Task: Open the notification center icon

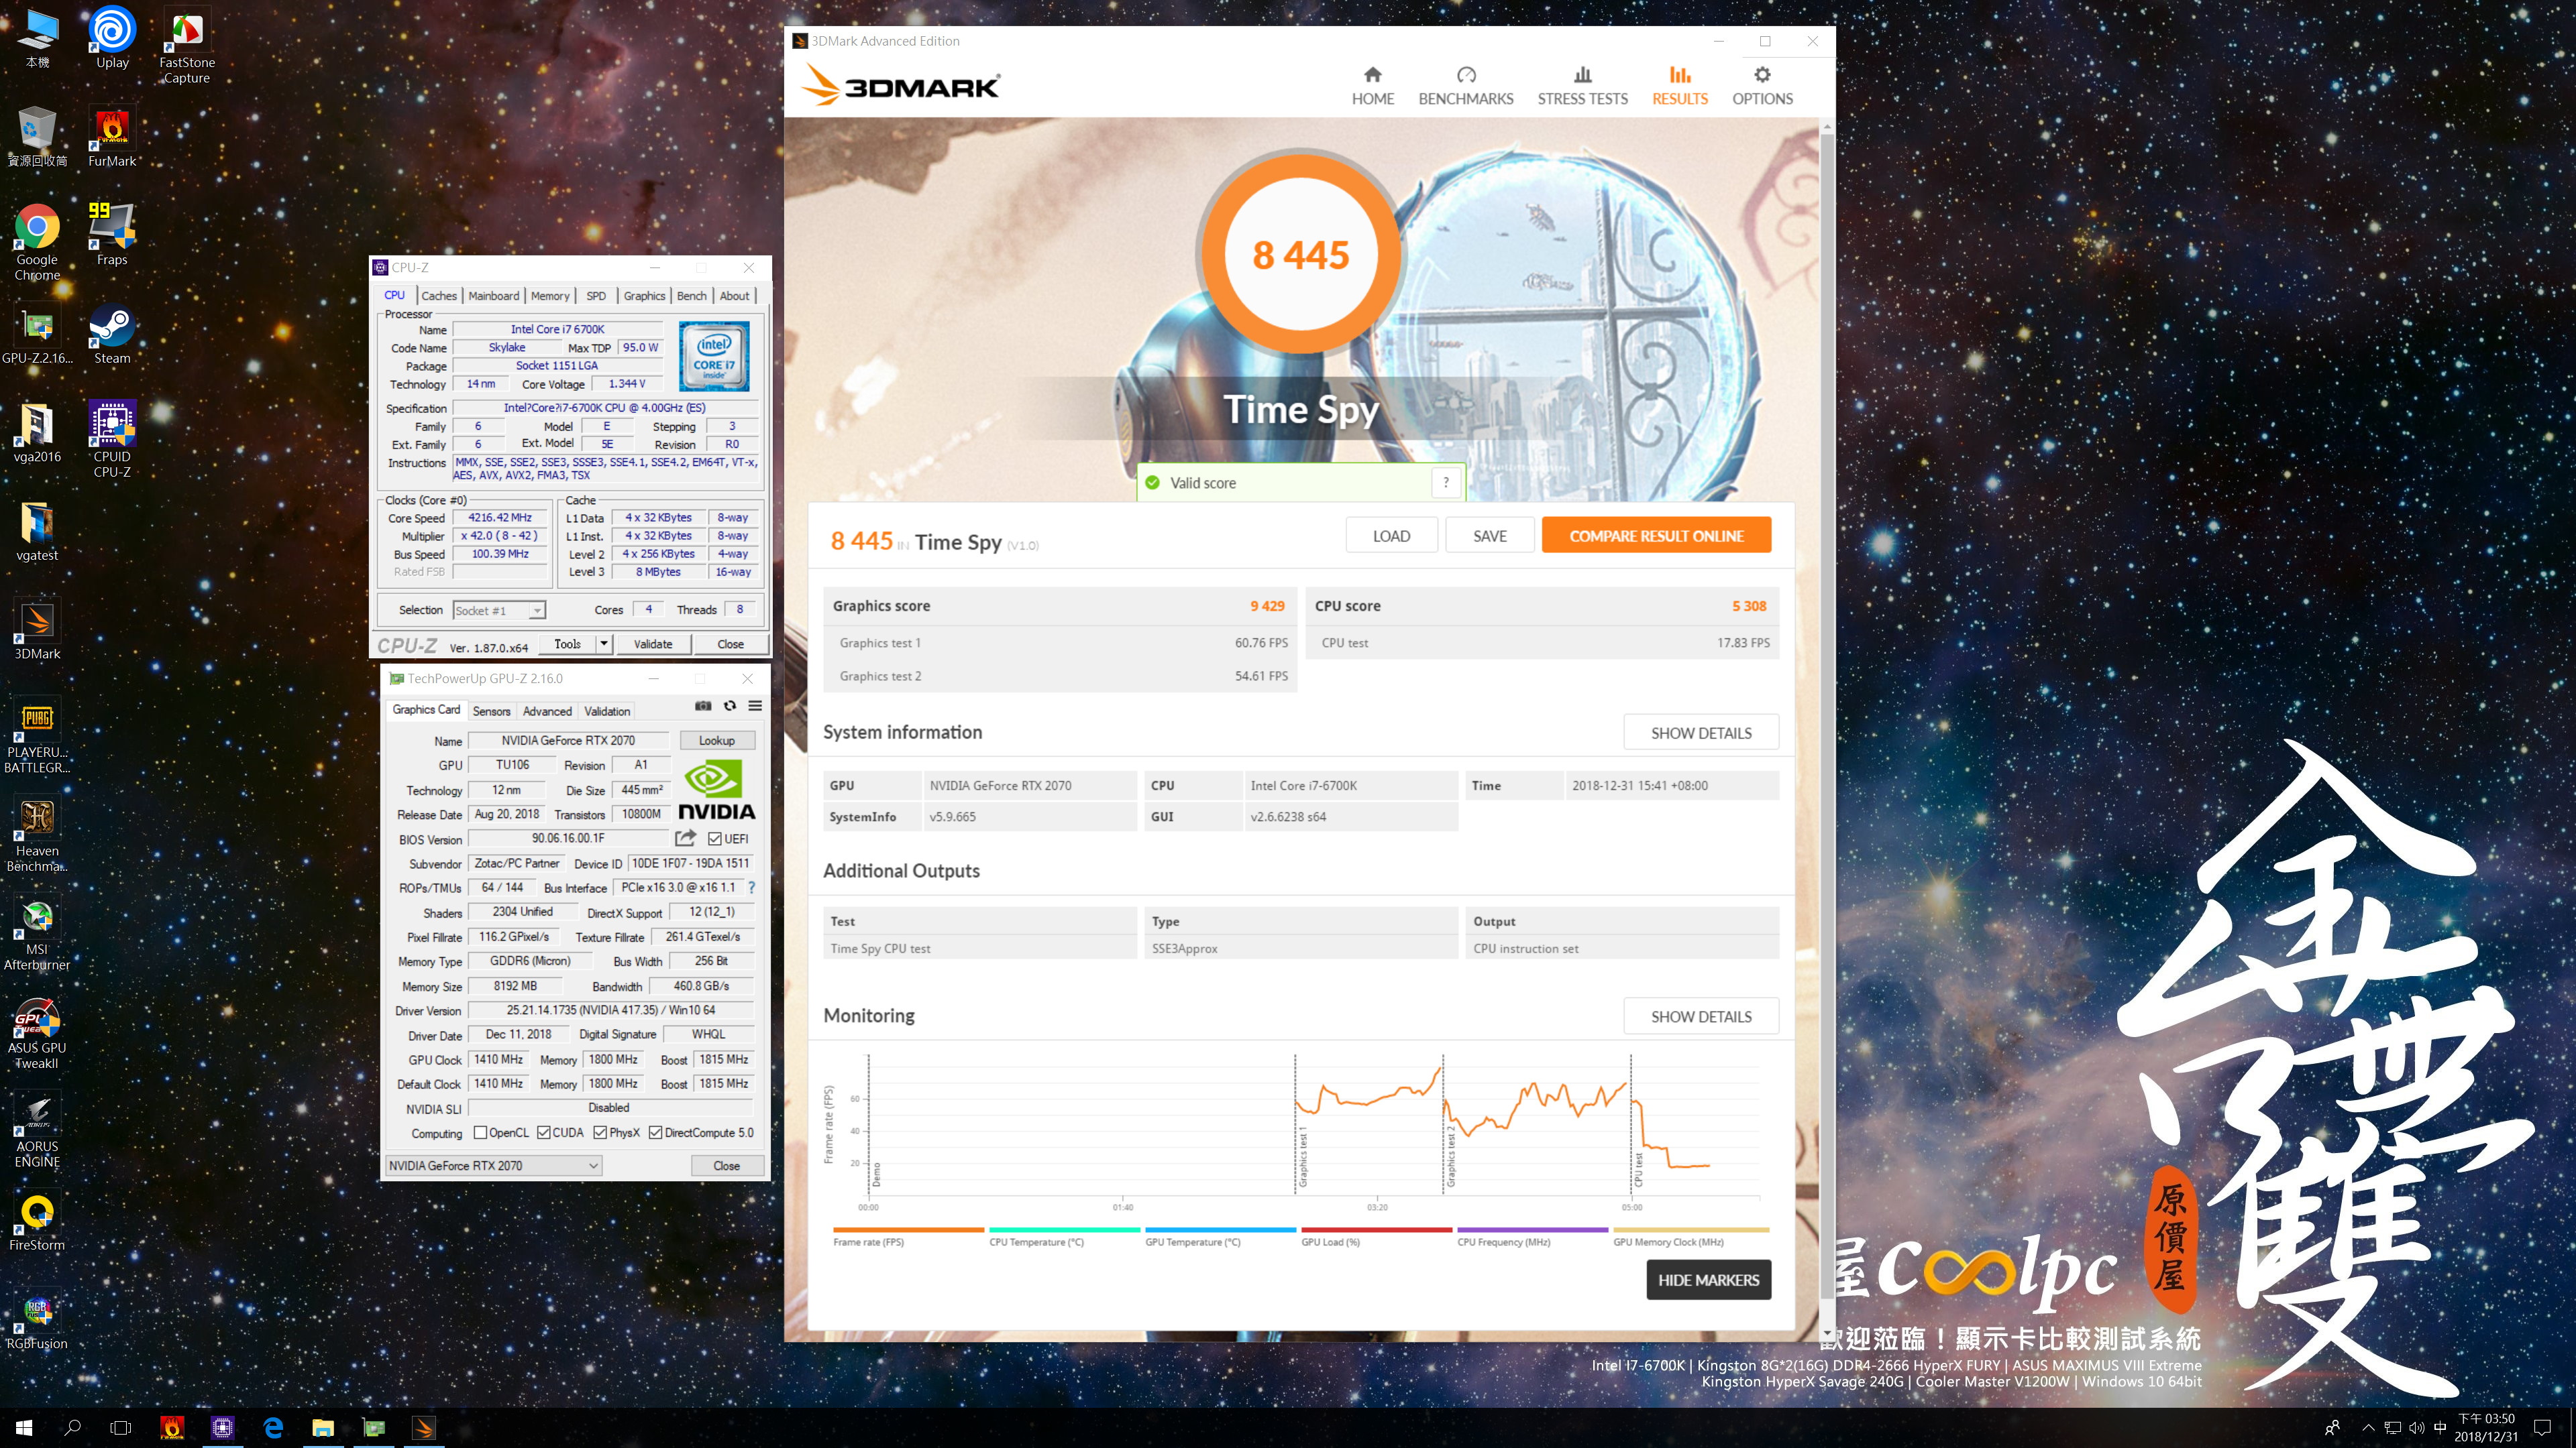Action: [x=2542, y=1427]
